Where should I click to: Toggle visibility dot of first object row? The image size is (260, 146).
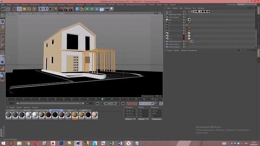click(186, 11)
